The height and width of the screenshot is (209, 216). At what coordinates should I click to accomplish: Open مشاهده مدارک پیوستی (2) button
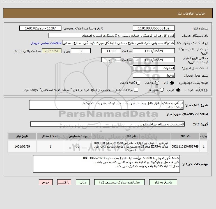[120, 182]
